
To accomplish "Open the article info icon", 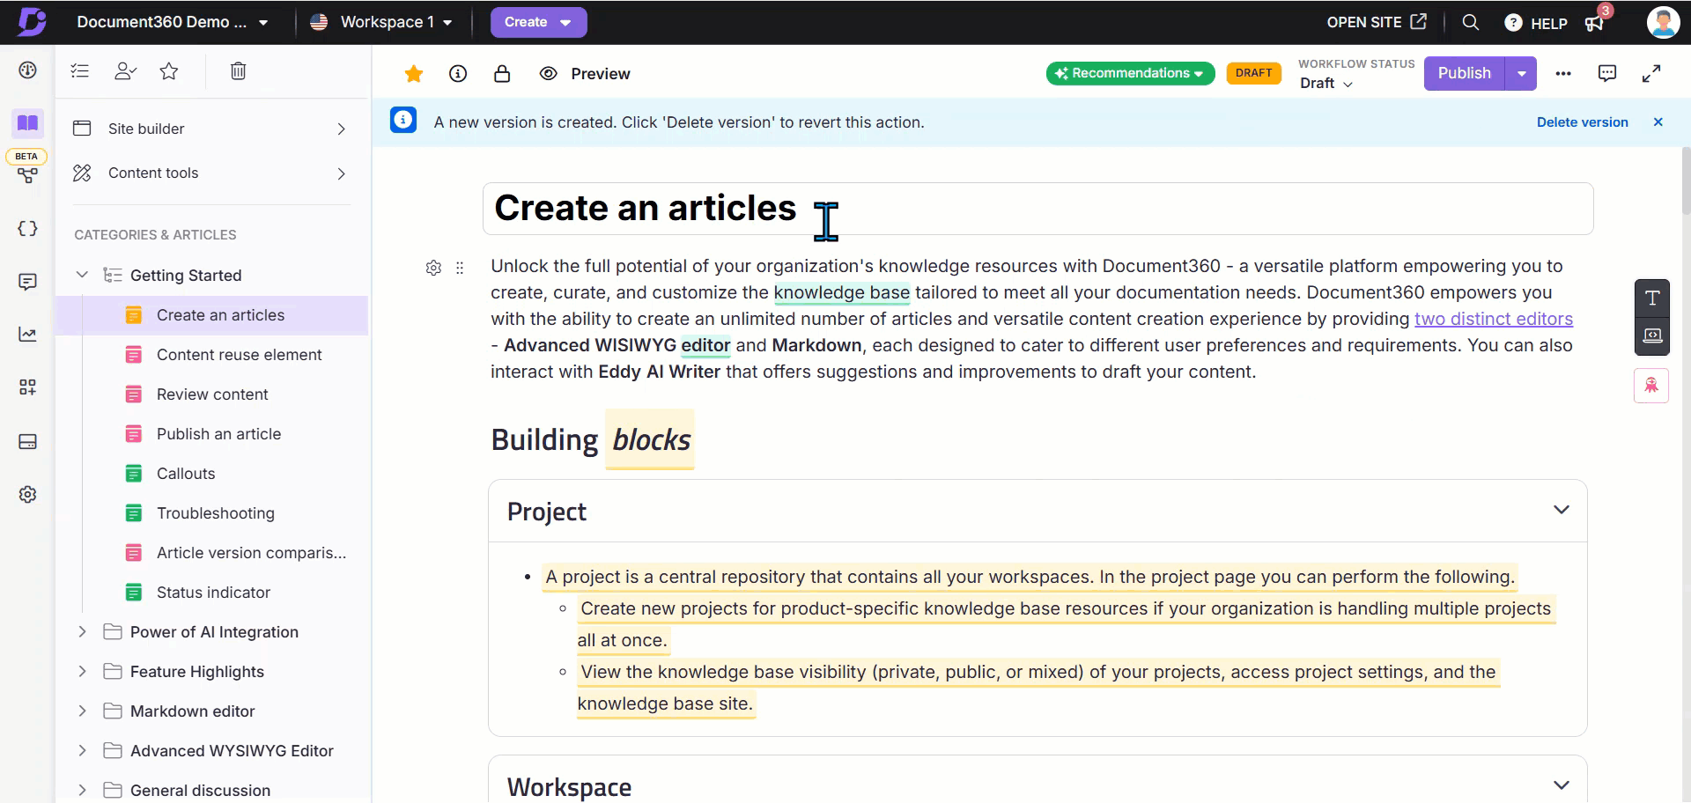I will coord(458,74).
